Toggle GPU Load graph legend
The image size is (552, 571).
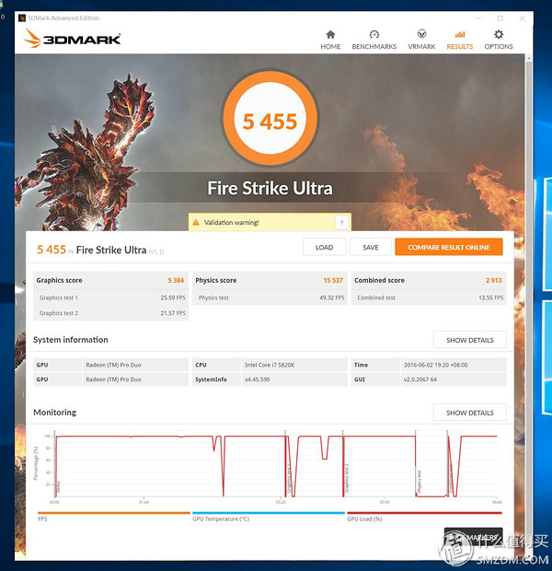pyautogui.click(x=424, y=516)
